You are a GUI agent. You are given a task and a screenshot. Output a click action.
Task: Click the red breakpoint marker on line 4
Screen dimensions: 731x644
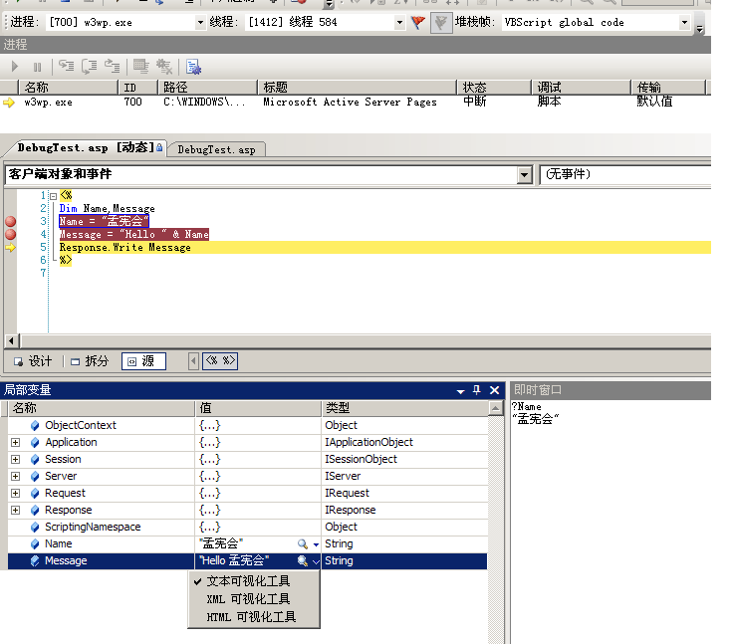click(10, 235)
